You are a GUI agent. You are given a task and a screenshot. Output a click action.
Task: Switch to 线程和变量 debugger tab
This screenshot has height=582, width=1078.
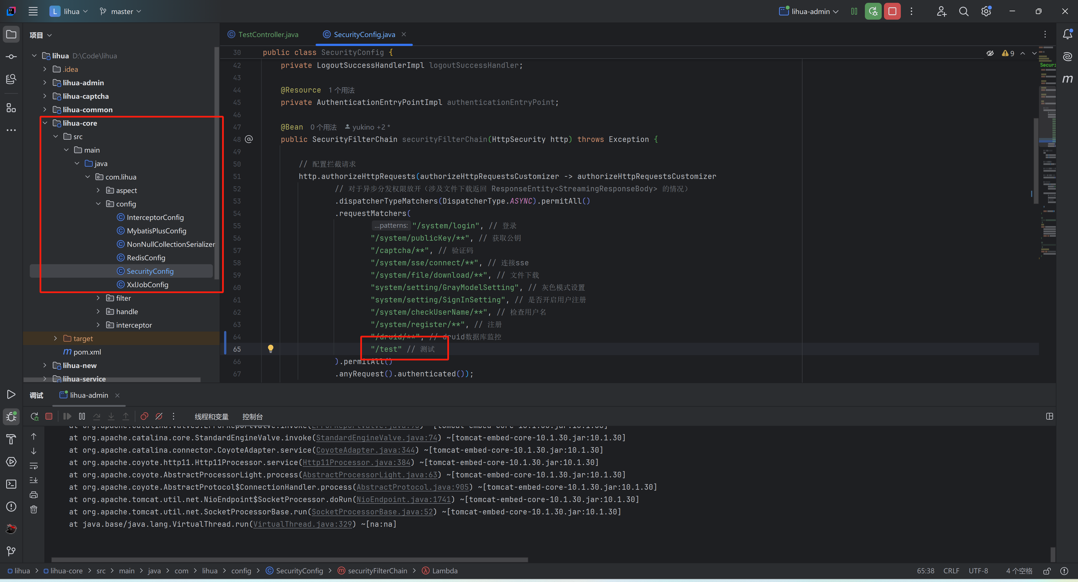[211, 417]
